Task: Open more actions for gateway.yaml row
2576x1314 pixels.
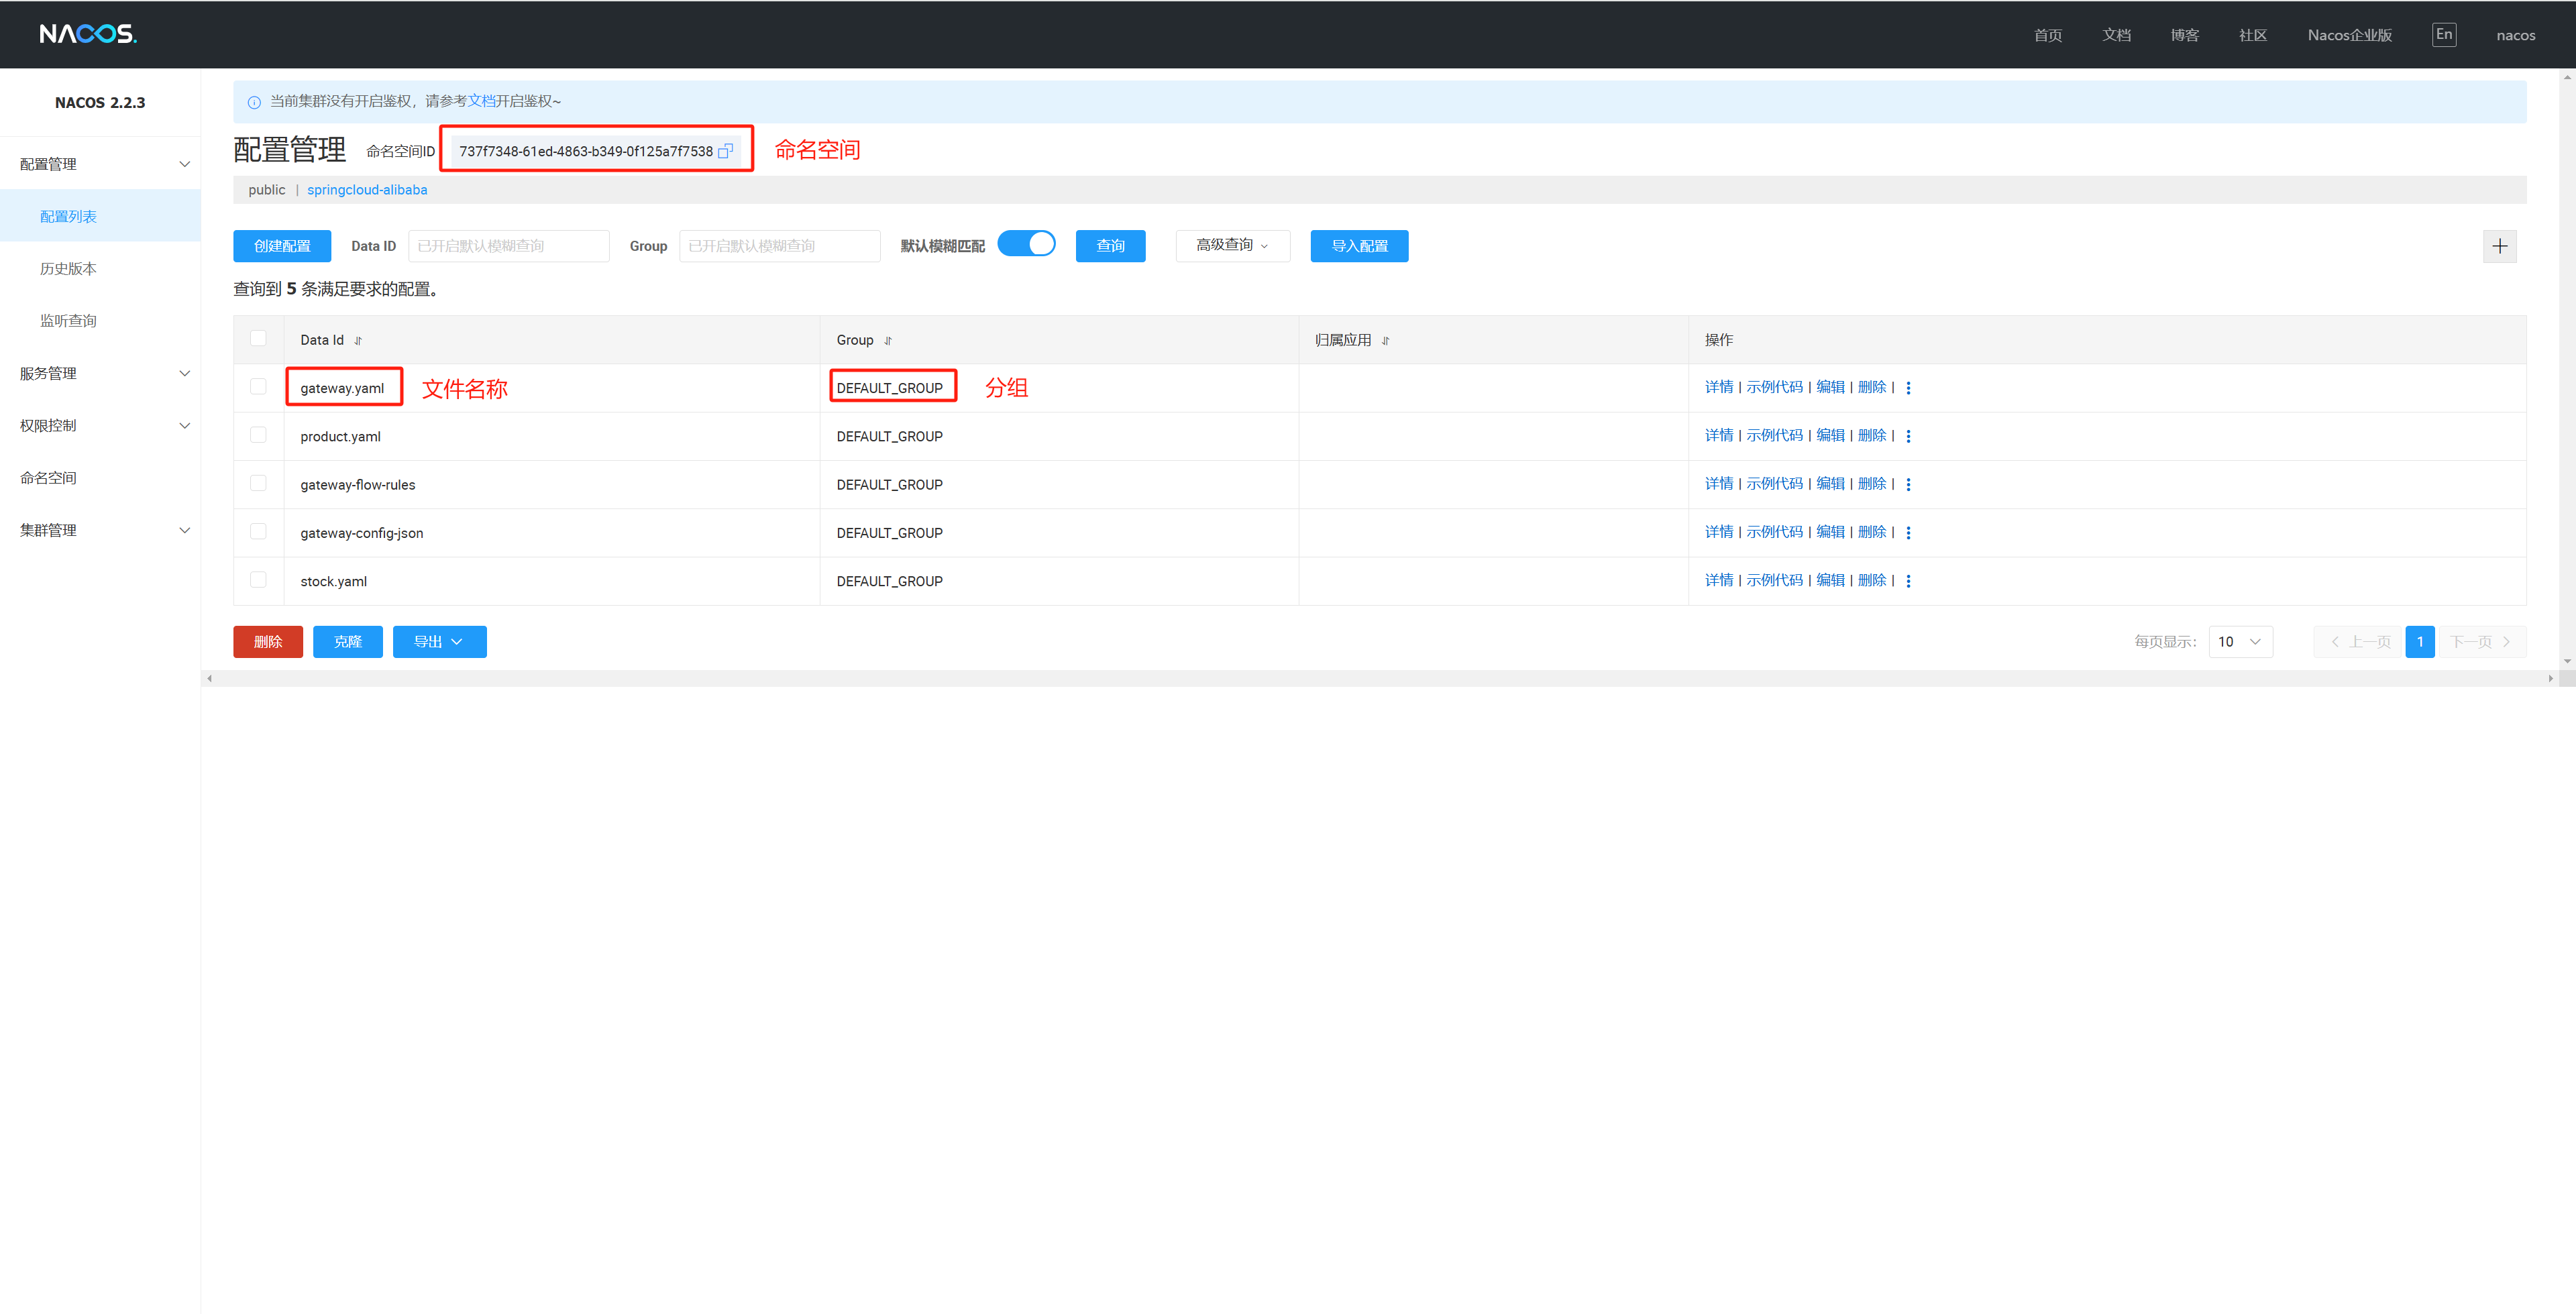Action: click(1908, 388)
